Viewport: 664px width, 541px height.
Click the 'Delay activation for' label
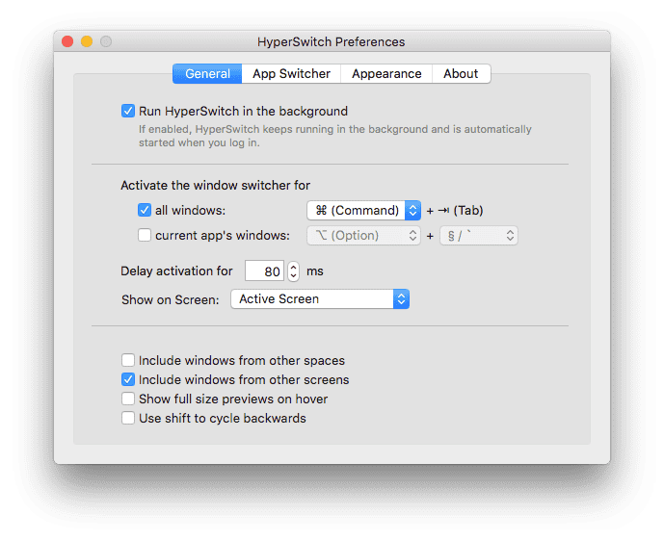point(176,270)
